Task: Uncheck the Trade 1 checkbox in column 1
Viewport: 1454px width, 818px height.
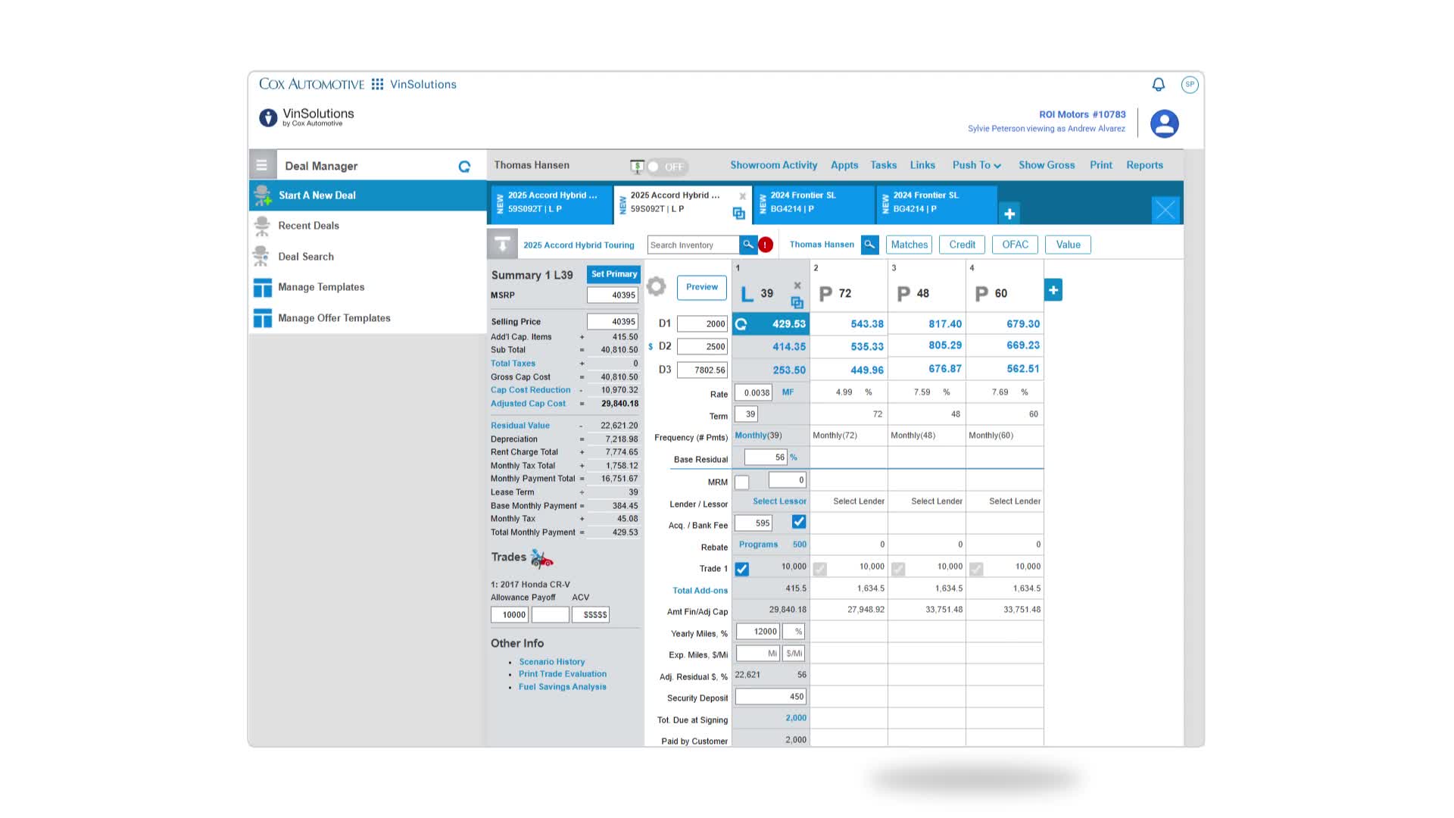Action: (x=742, y=569)
